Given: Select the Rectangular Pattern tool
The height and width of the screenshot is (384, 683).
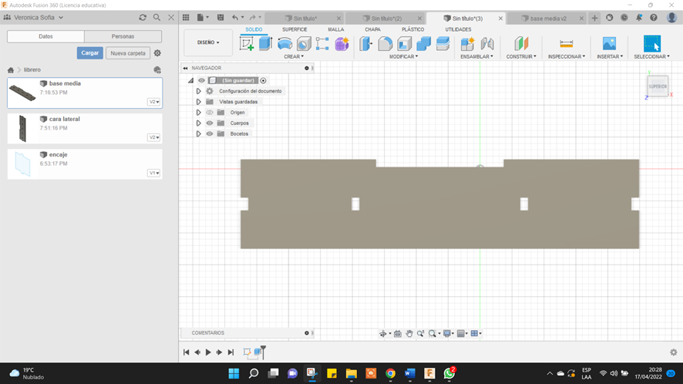Looking at the screenshot, I should 322,44.
